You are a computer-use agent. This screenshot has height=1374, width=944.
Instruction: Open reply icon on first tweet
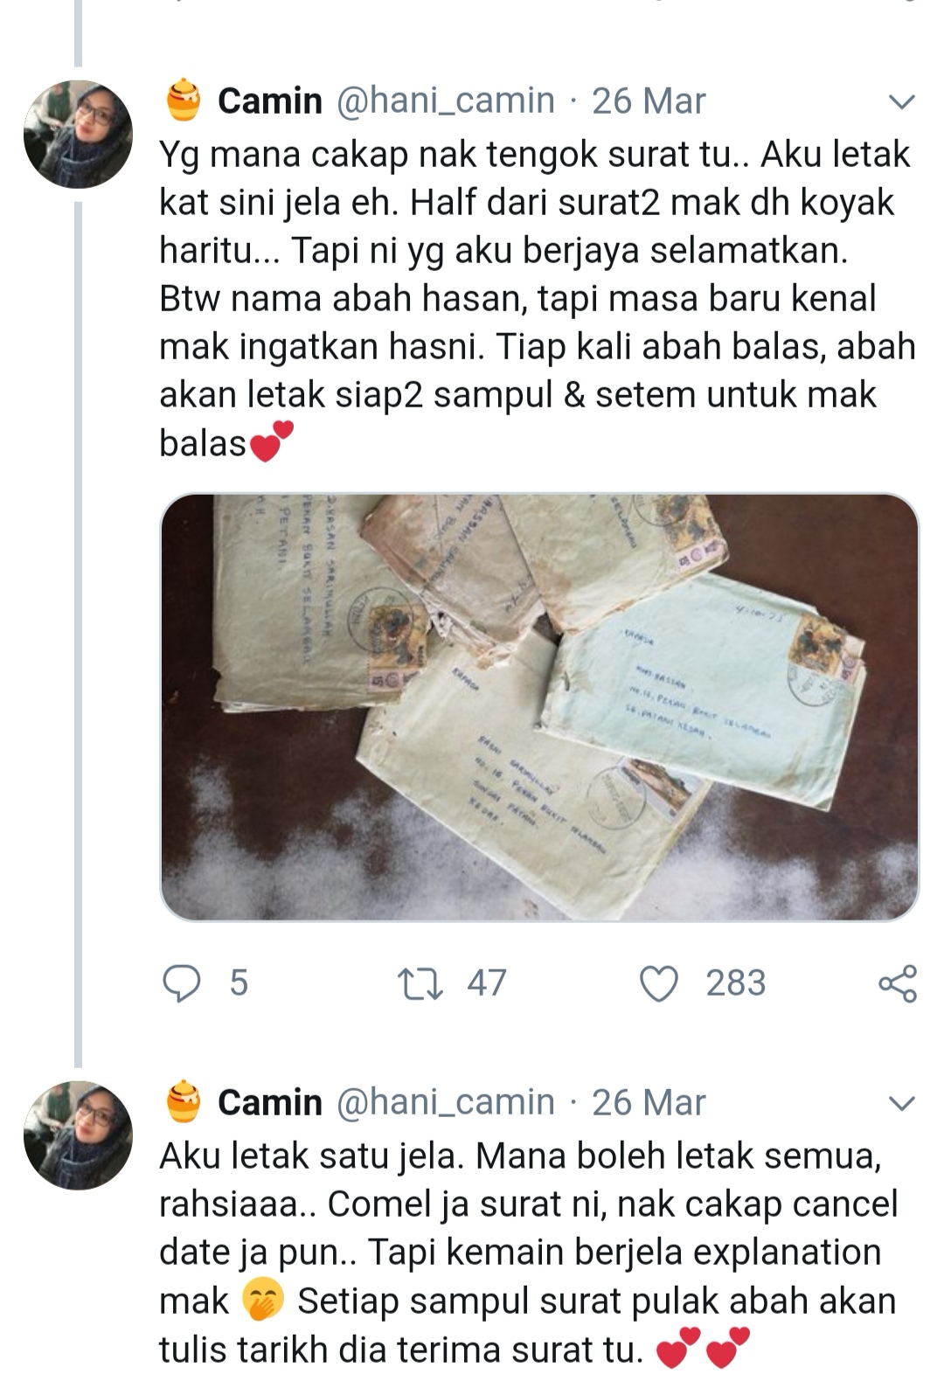(x=182, y=983)
